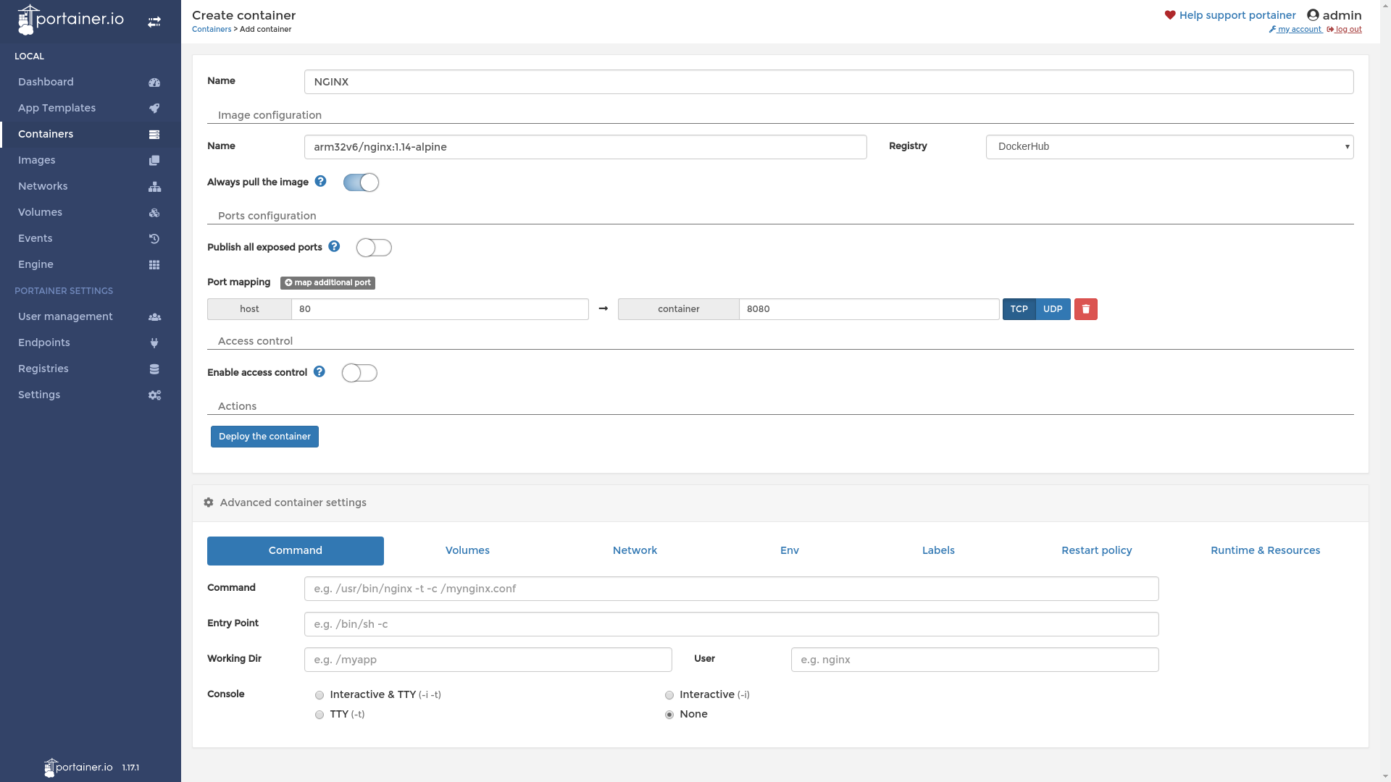This screenshot has width=1391, height=782.
Task: Switch to the Restart policy tab
Action: point(1097,551)
